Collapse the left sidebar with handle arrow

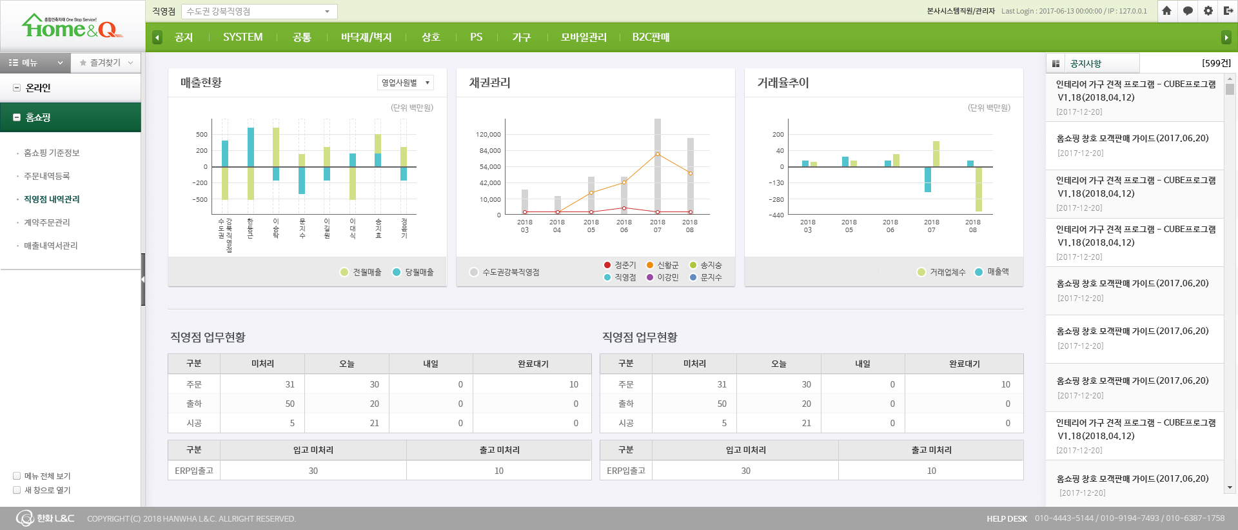(143, 279)
